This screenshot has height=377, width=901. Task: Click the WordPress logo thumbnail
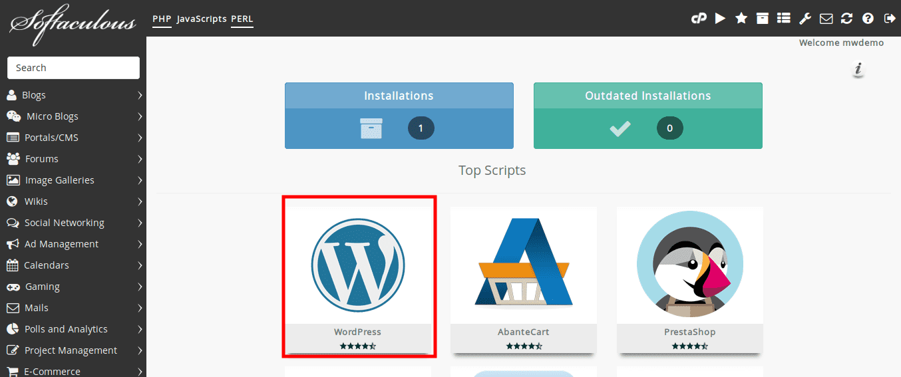coord(358,265)
